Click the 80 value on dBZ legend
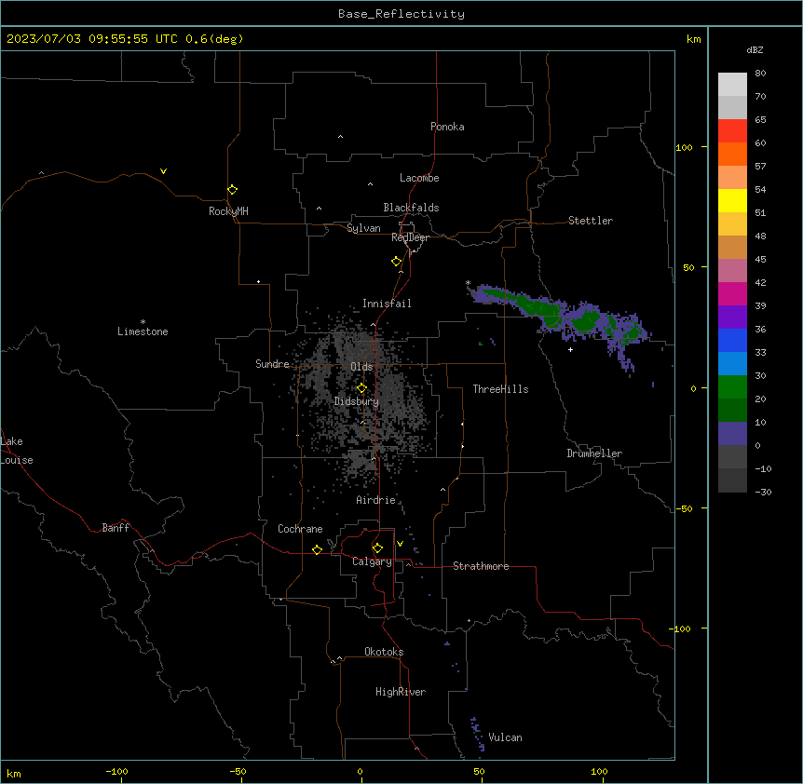The width and height of the screenshot is (803, 784). point(760,74)
